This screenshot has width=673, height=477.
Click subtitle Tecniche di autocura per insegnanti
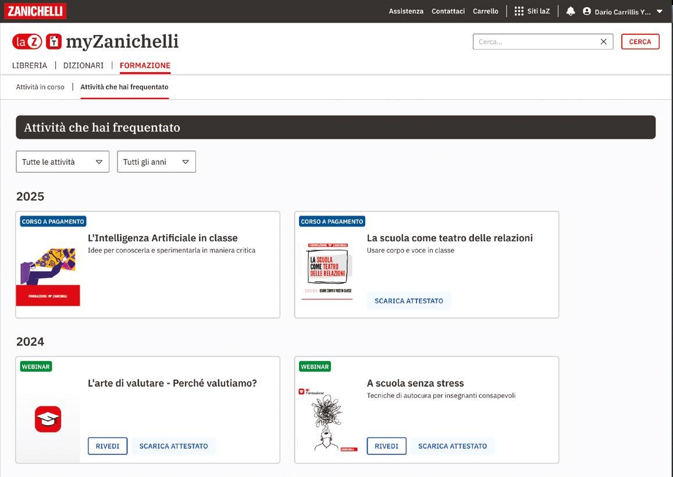tap(441, 395)
